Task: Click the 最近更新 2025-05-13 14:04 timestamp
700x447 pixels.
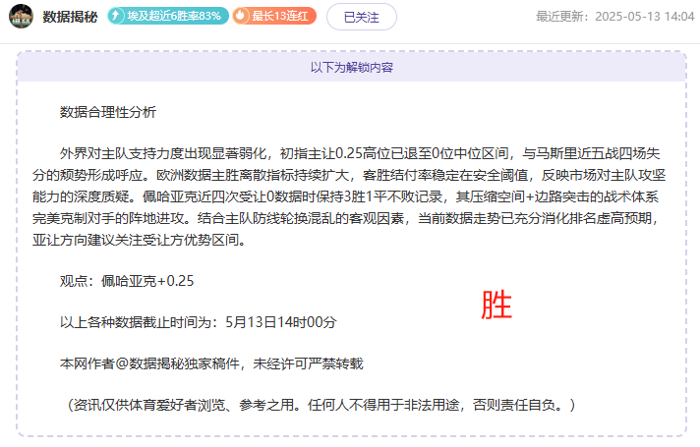Action: (615, 17)
